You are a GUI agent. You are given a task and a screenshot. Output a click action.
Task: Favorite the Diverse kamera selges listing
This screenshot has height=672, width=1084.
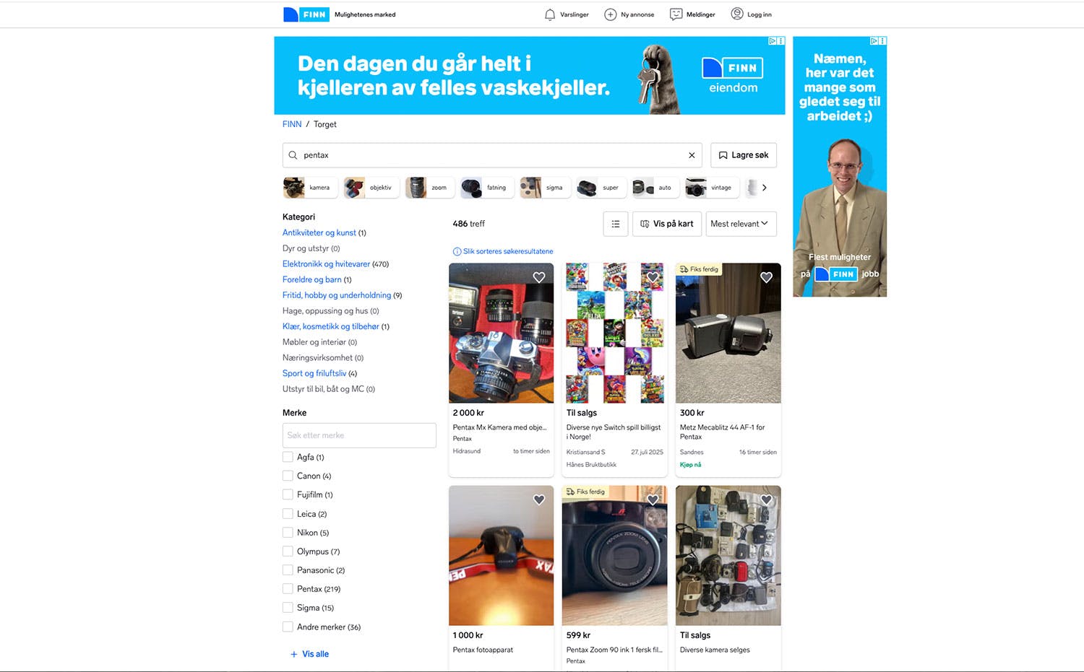point(766,499)
